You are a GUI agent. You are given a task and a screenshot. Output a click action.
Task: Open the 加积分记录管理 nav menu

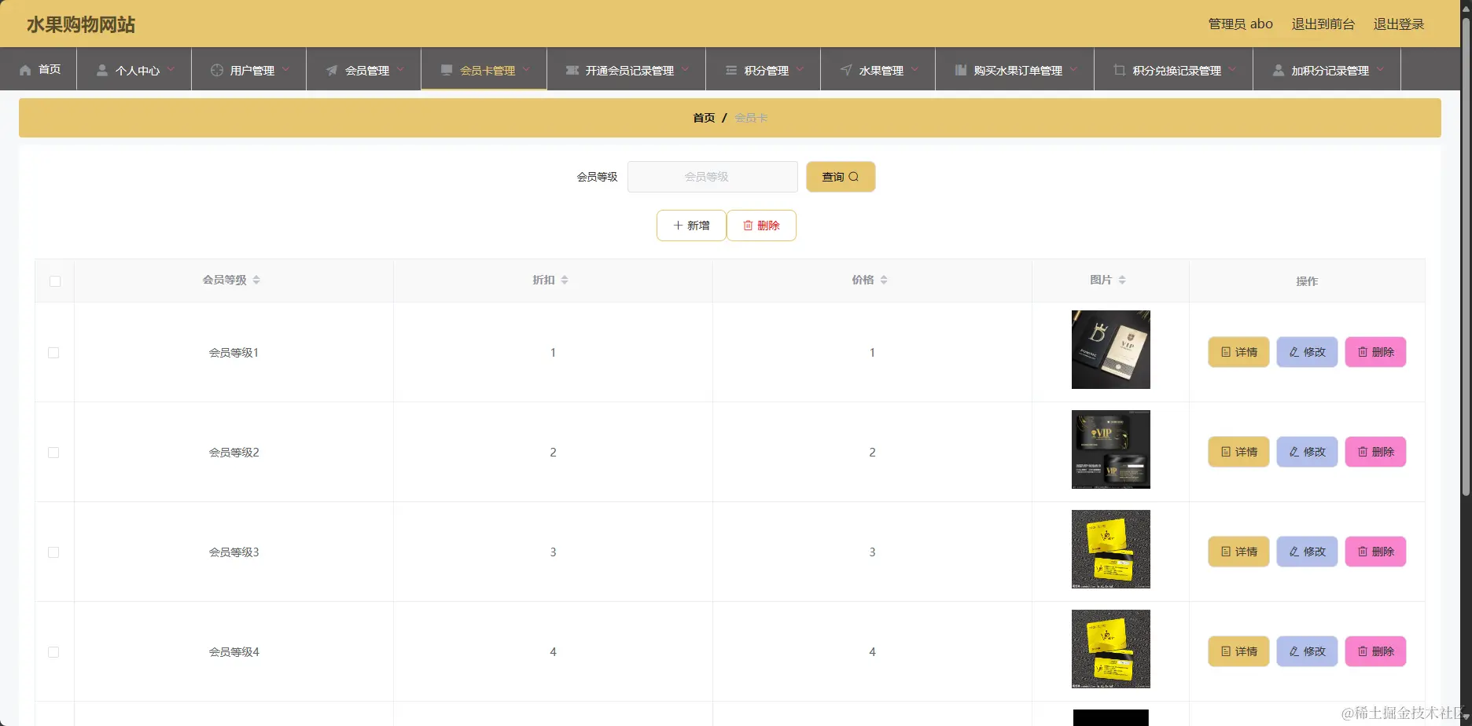tap(1327, 69)
